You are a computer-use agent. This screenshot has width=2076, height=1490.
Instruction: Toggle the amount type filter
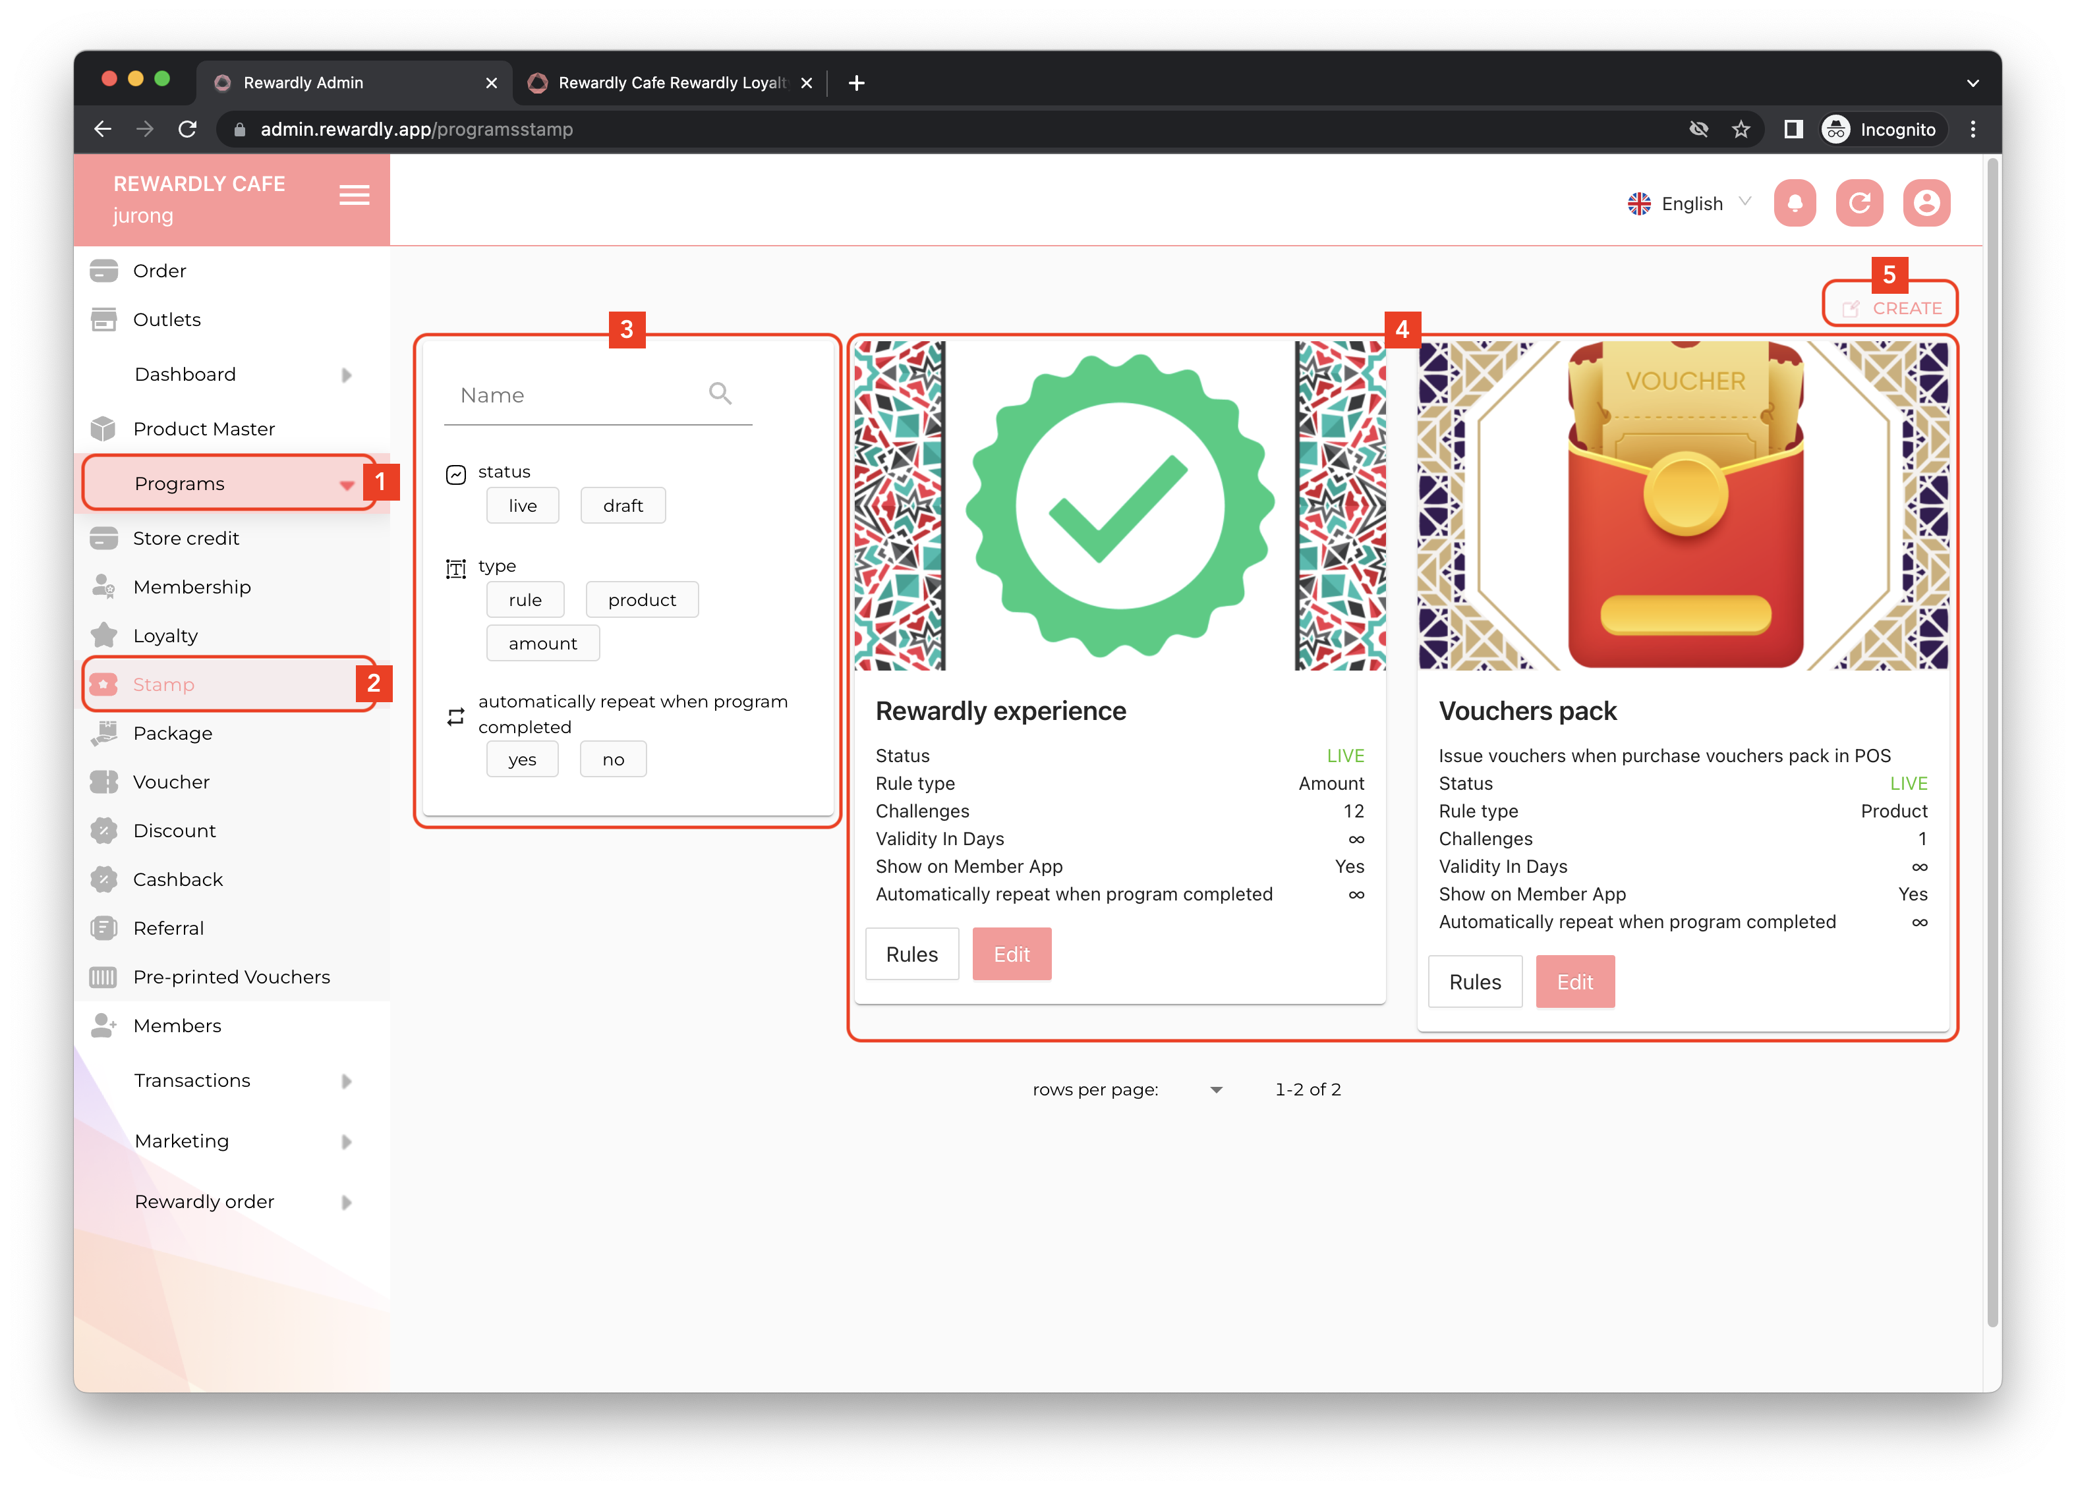click(x=543, y=643)
